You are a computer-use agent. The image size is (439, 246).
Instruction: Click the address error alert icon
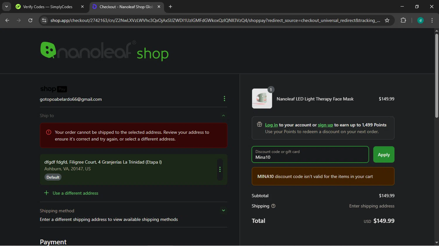49,132
